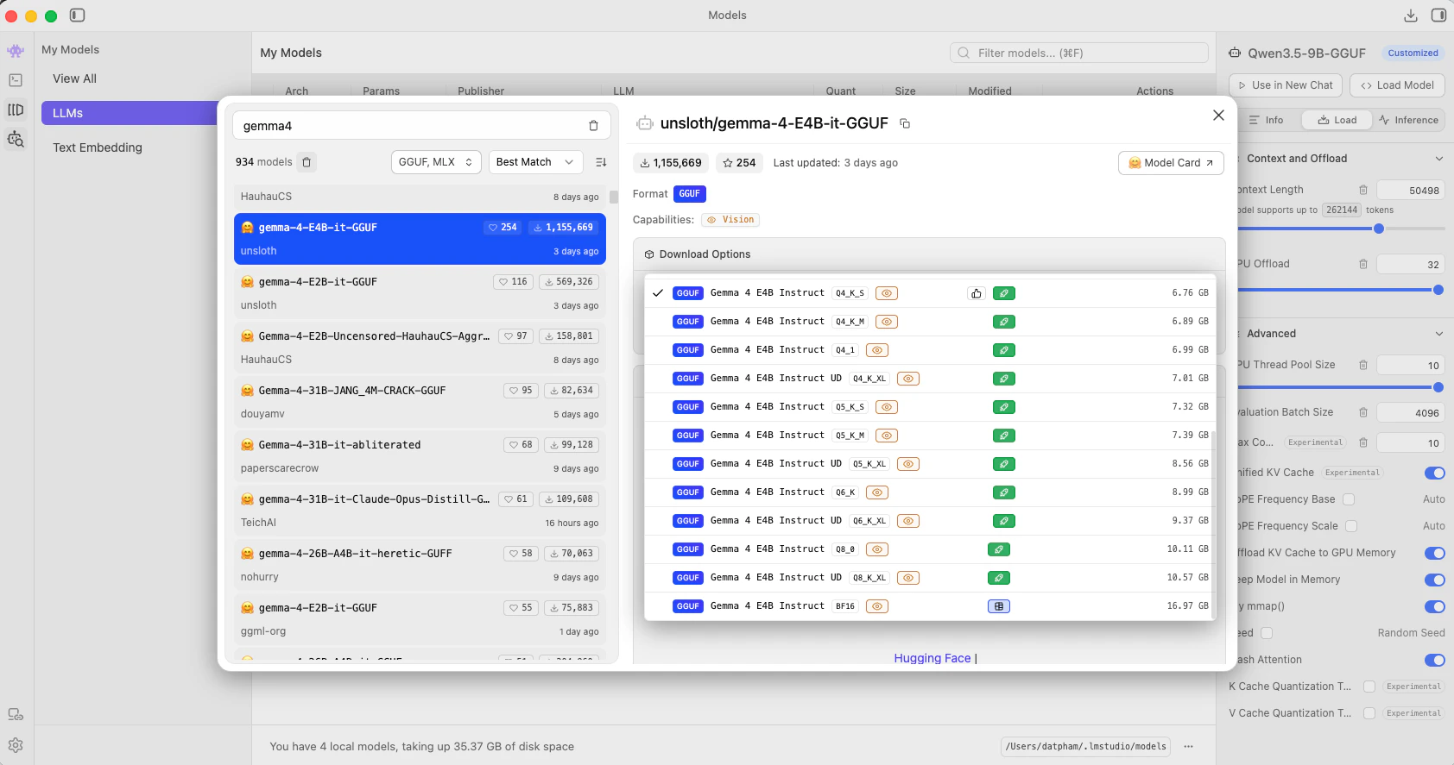Image resolution: width=1454 pixels, height=765 pixels.
Task: Toggle Try mmap() switch
Action: pyautogui.click(x=1434, y=606)
